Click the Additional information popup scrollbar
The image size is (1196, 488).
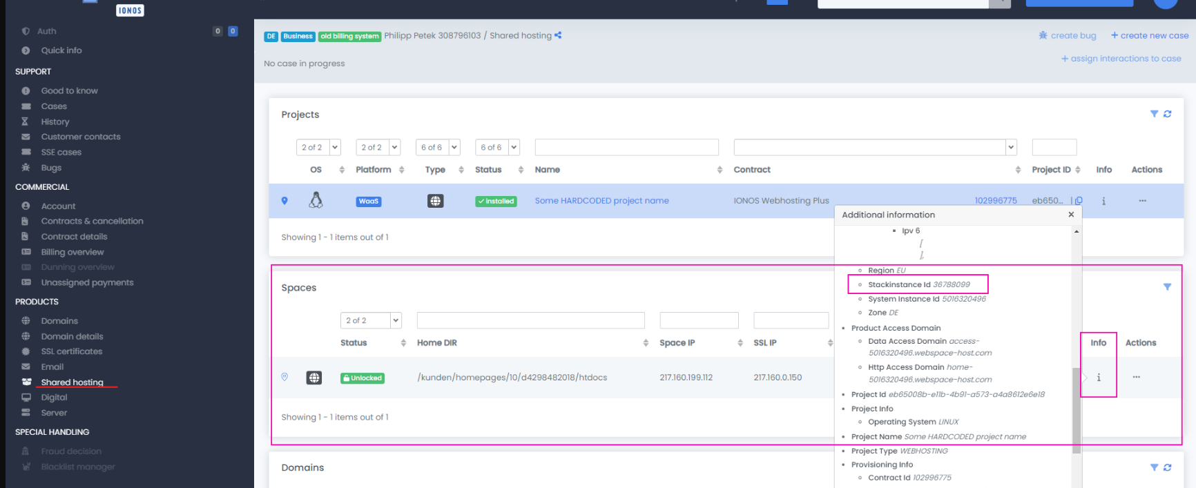[x=1076, y=407]
